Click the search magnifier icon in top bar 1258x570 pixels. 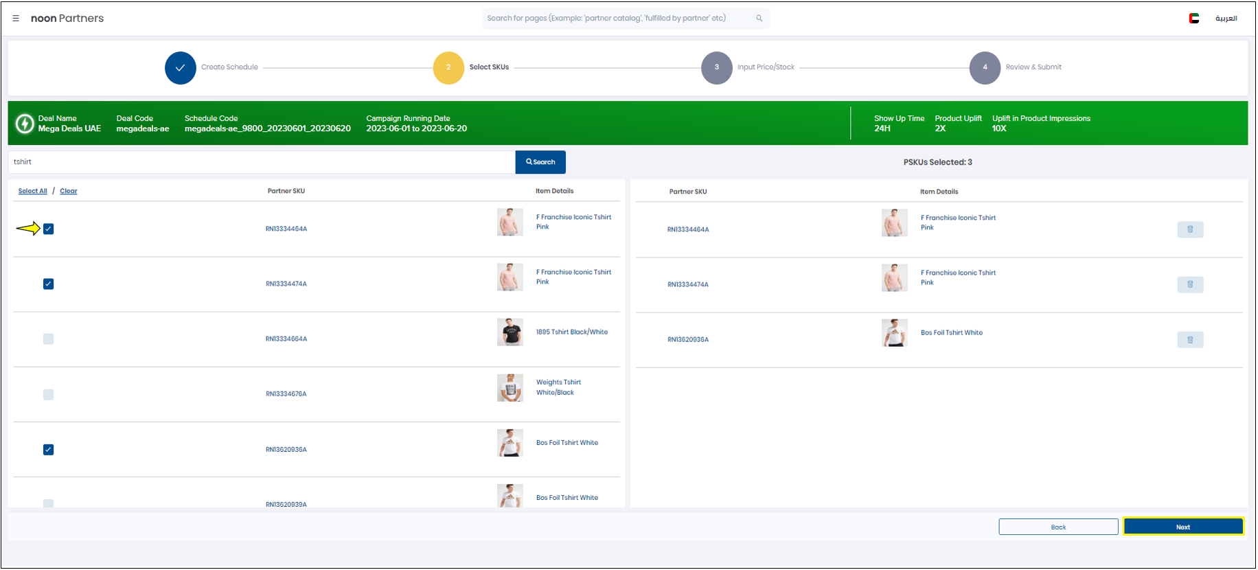(759, 19)
